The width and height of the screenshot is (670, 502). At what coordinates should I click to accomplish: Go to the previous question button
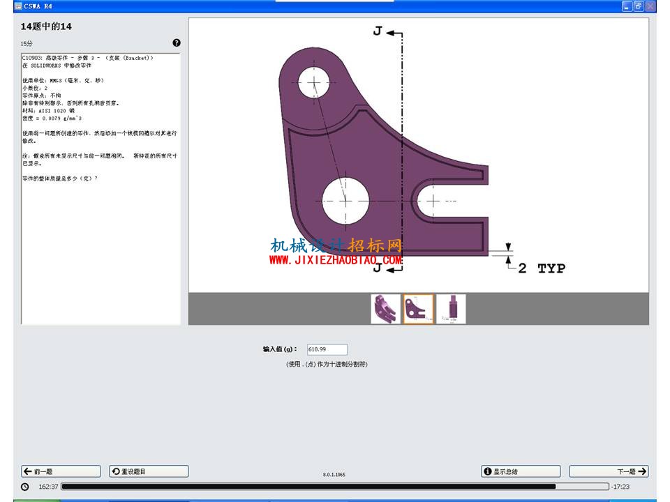(61, 471)
